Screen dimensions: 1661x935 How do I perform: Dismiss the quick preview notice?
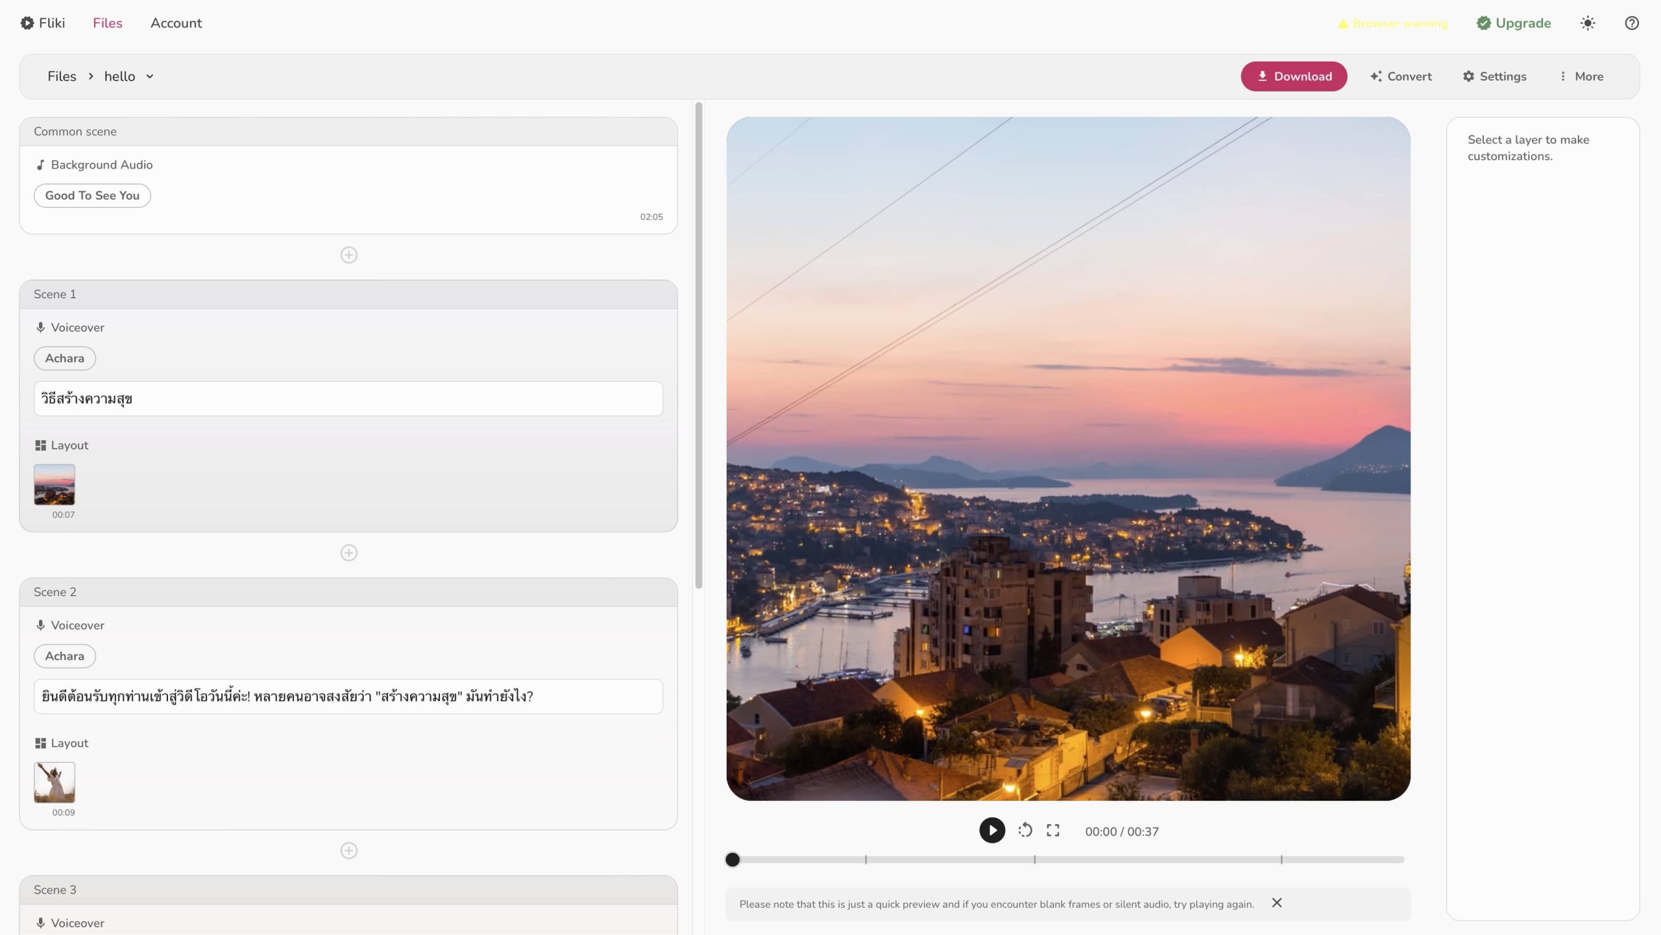(1276, 903)
